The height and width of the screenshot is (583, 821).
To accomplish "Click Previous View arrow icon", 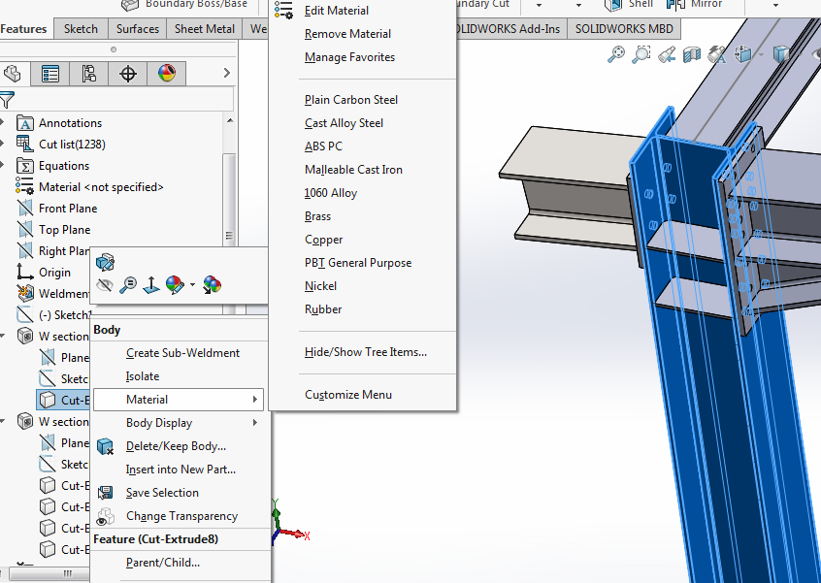I will 667,56.
